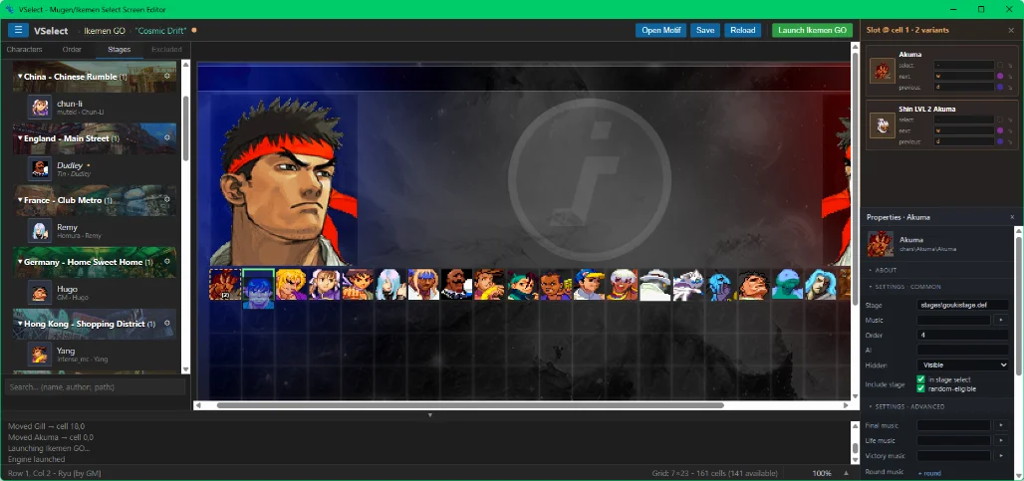Image resolution: width=1024 pixels, height=481 pixels.
Task: Click the collapse arrow above the log panel
Action: tap(430, 415)
